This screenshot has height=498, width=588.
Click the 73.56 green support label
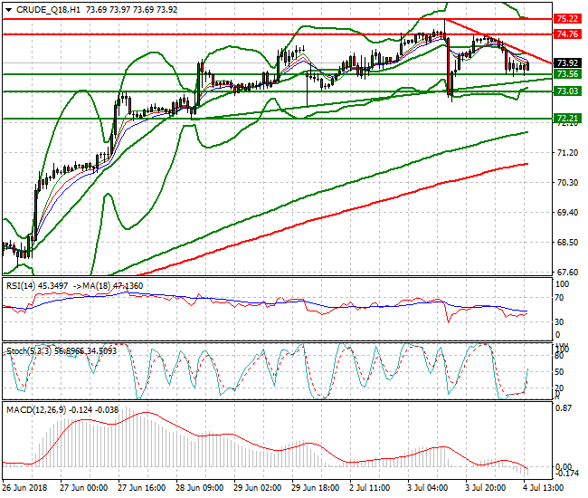pyautogui.click(x=567, y=74)
